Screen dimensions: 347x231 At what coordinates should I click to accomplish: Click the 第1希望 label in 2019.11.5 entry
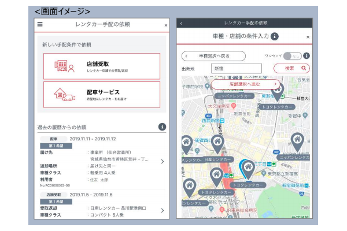56,202
